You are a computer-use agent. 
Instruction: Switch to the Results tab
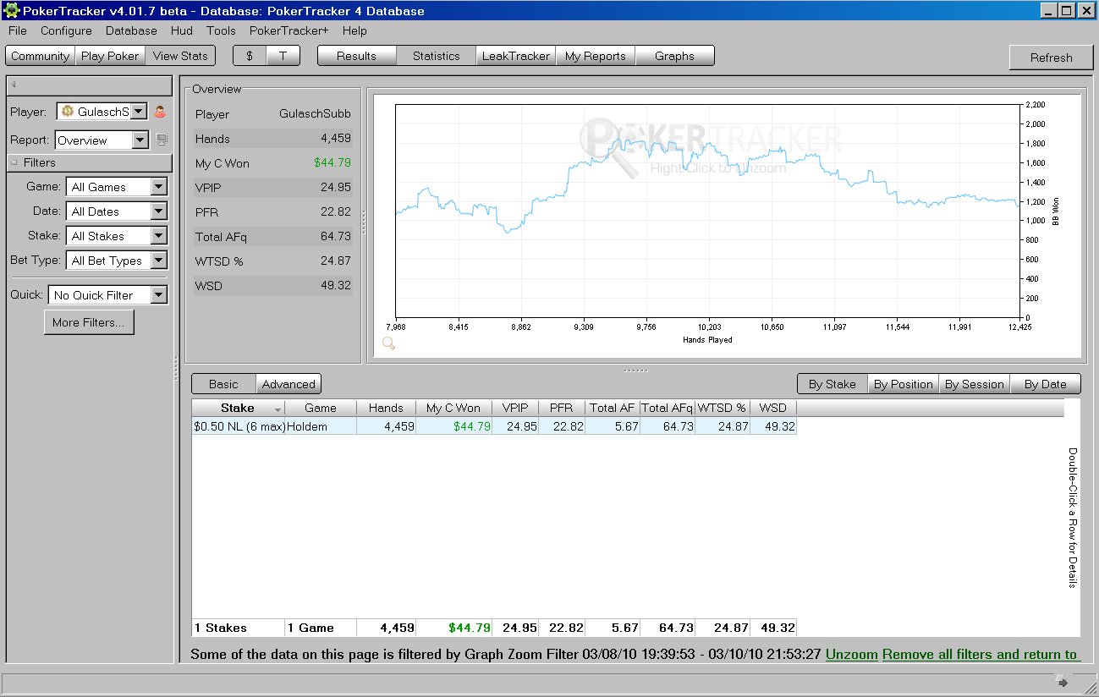click(x=356, y=56)
